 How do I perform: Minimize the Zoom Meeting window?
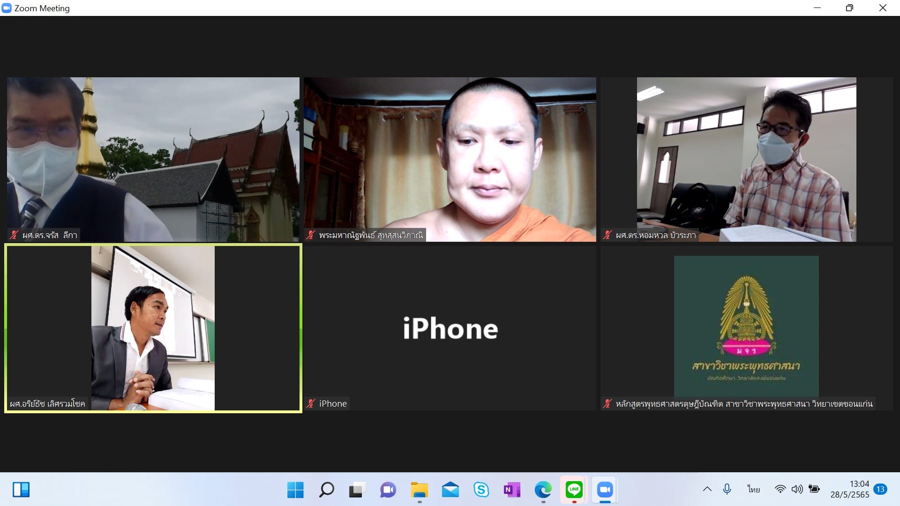(x=817, y=8)
